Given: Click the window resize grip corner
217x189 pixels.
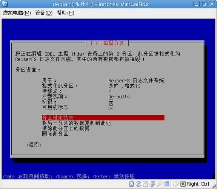Looking at the screenshot, I should tap(214, 186).
